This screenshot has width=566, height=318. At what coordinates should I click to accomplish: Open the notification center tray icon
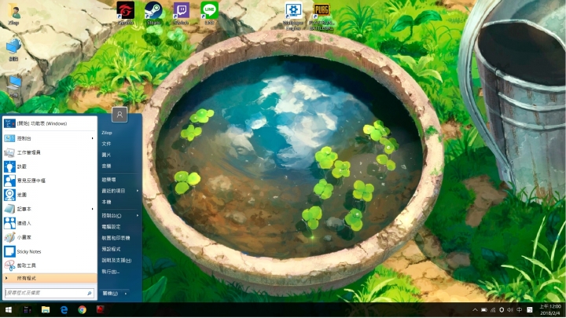[x=530, y=309]
